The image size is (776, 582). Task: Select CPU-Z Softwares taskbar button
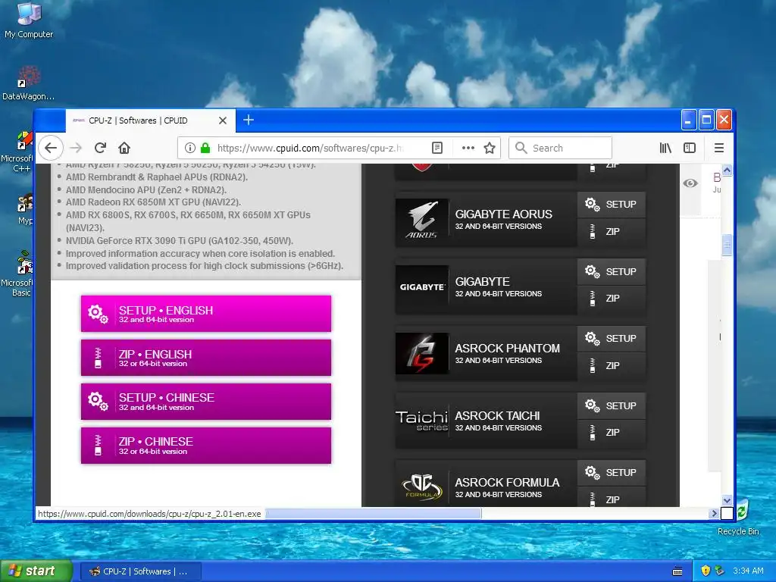click(x=140, y=571)
